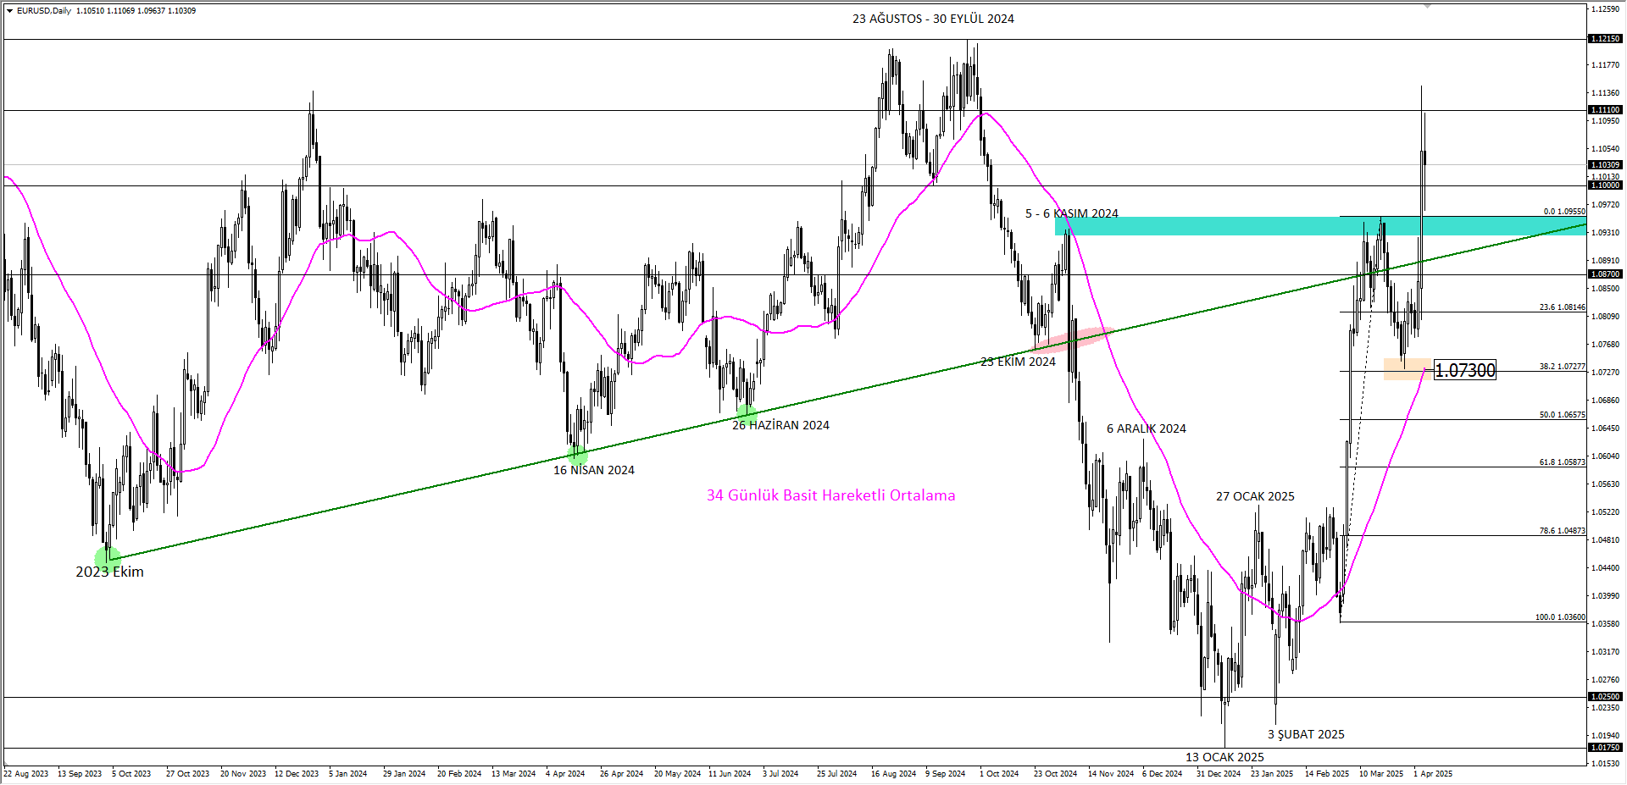Click the '31 Dec 2024' date on time axis

(x=1218, y=774)
